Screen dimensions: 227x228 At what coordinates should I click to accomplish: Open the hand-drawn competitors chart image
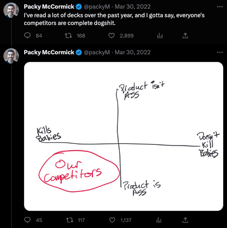123,136
